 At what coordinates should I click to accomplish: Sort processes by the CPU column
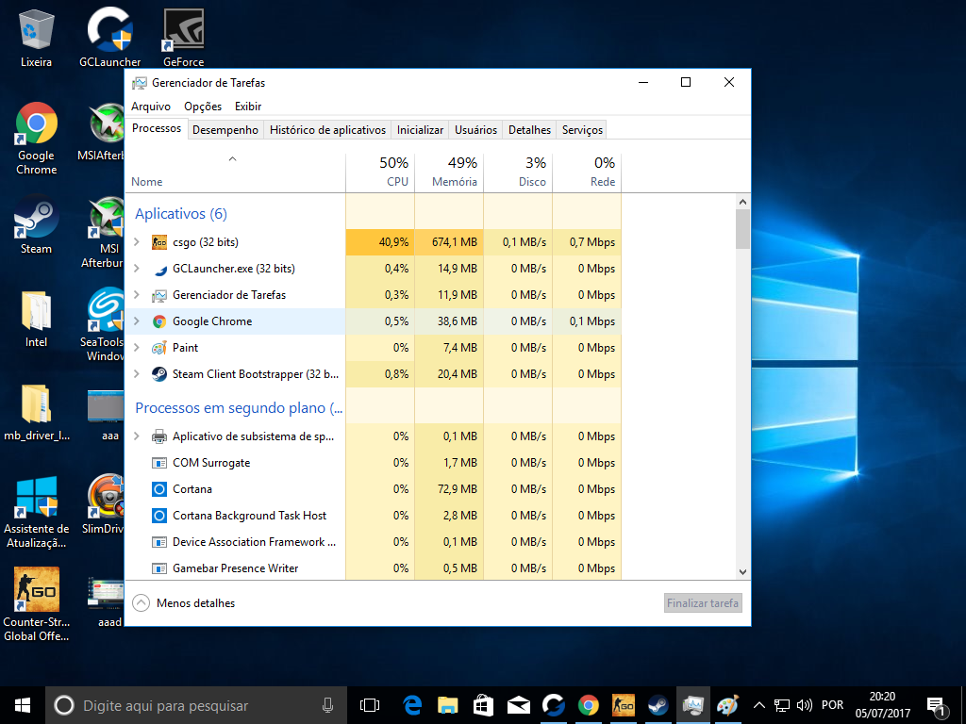381,172
